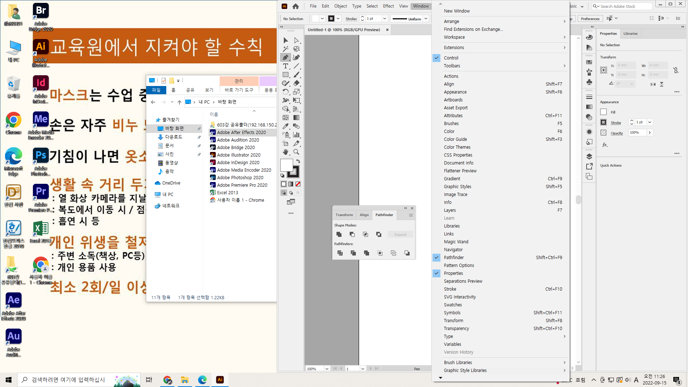Swap fill and stroke colors

point(298,161)
